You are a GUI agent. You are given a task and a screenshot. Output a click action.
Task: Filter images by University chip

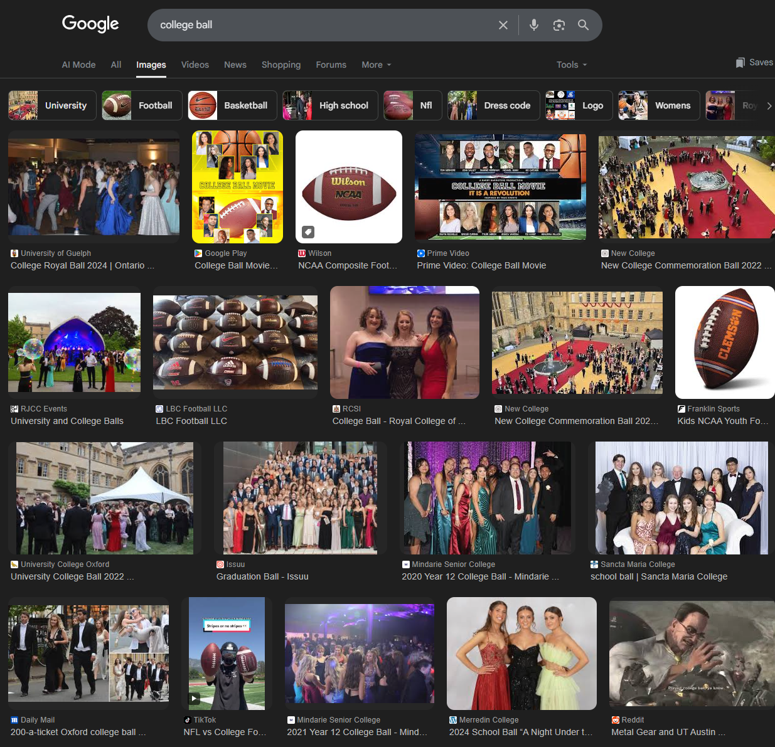click(x=52, y=105)
